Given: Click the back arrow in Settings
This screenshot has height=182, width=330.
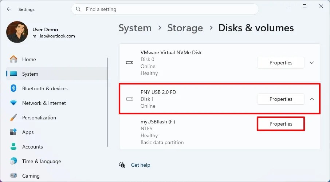Looking at the screenshot, I should 9,9.
